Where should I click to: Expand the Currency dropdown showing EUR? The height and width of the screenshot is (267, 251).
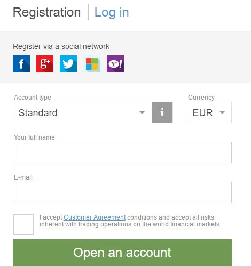point(209,112)
